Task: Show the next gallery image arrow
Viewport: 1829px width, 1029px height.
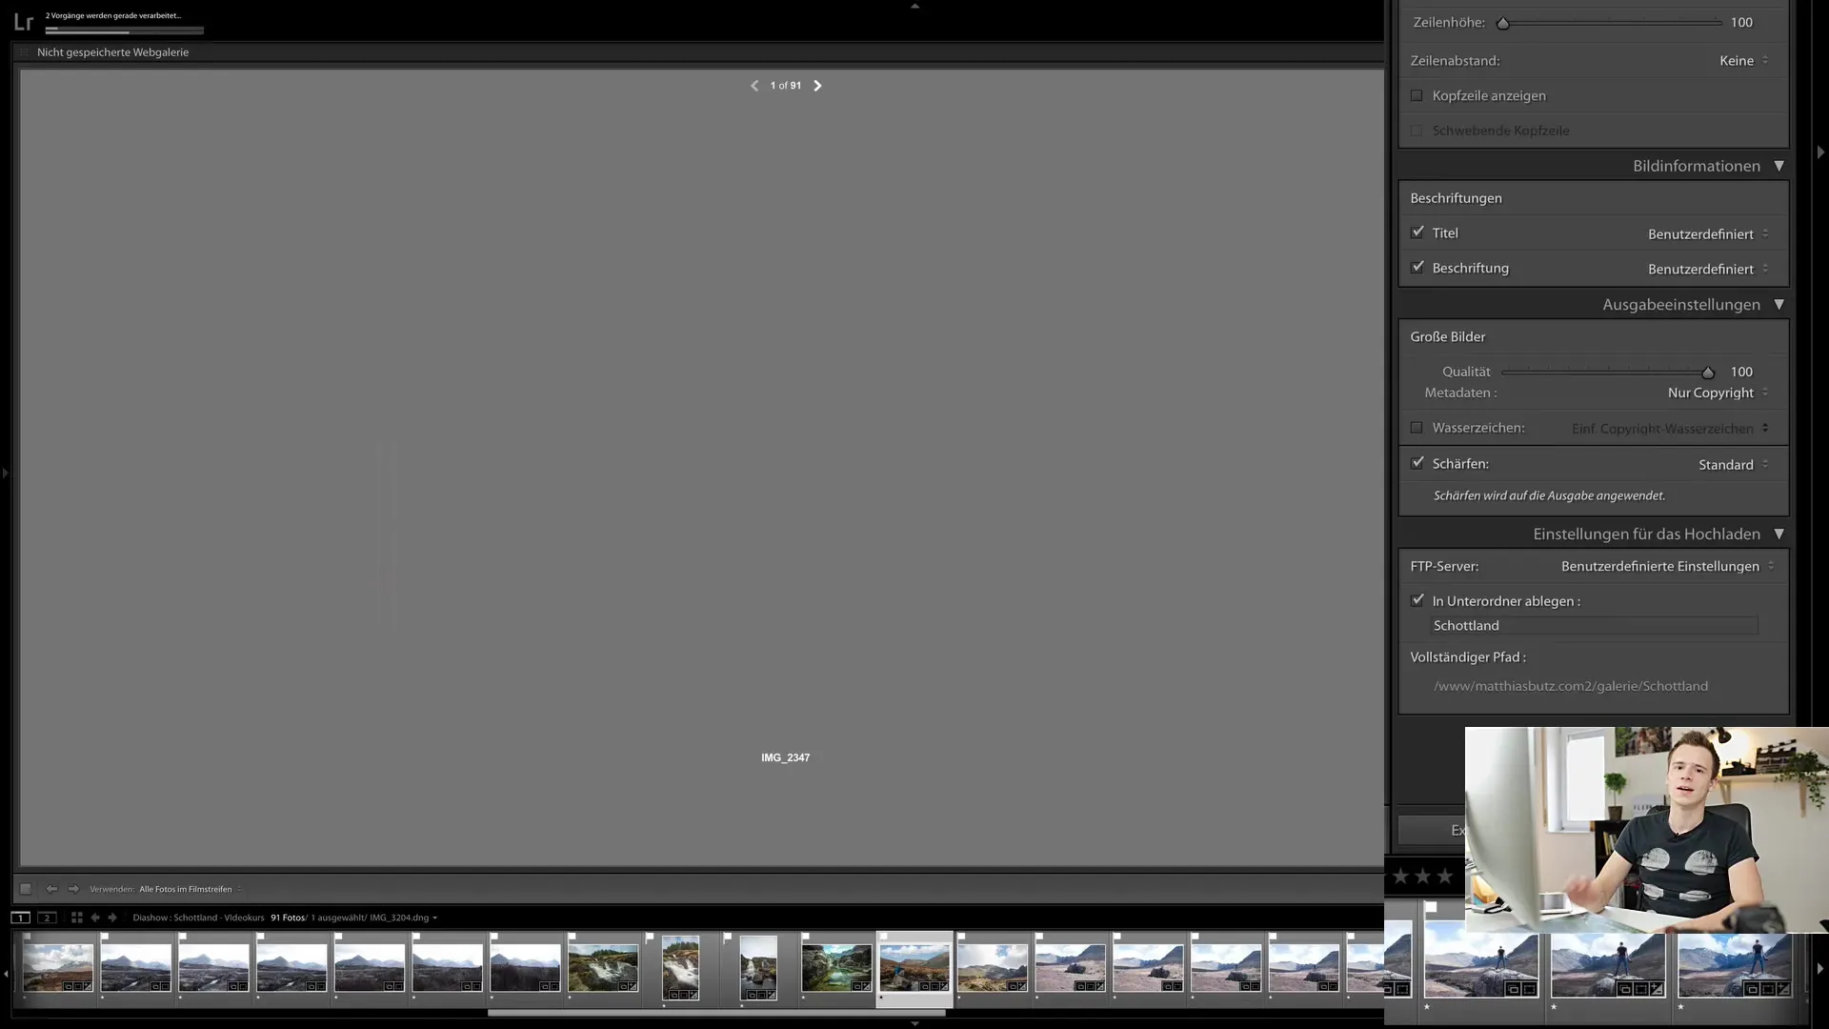Action: tap(817, 86)
